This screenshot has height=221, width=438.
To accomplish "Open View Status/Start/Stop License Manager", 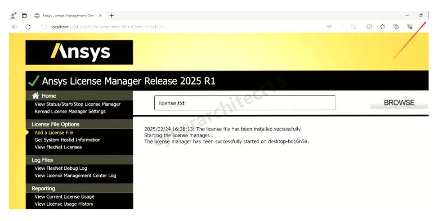I will point(77,104).
